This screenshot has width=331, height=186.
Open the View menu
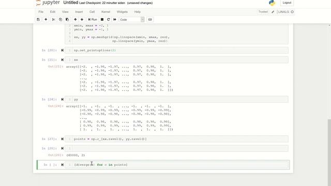click(65, 12)
